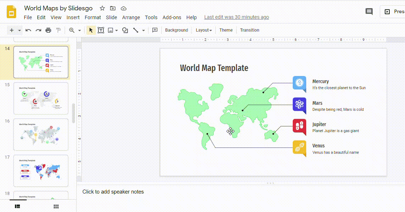Image resolution: width=405 pixels, height=212 pixels.
Task: Select the World Map Template title text
Action: click(x=214, y=68)
